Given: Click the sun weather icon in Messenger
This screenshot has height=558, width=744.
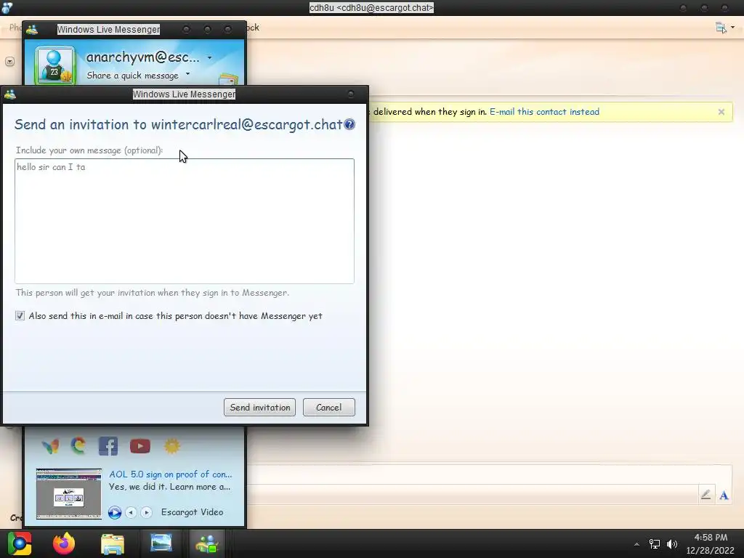Looking at the screenshot, I should tap(171, 446).
